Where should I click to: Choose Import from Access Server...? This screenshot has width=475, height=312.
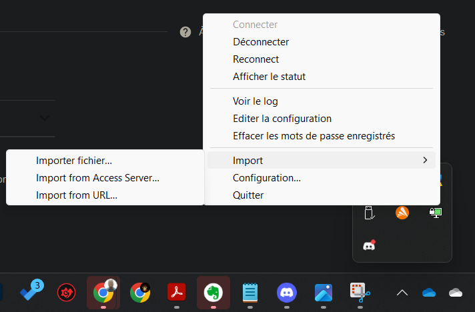[x=105, y=178]
